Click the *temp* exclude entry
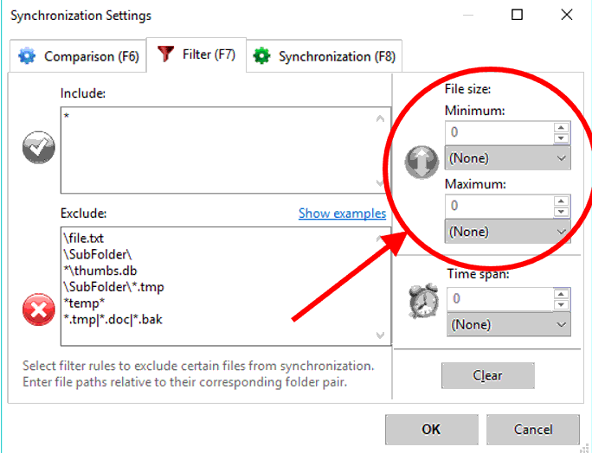The width and height of the screenshot is (592, 453). (x=84, y=303)
